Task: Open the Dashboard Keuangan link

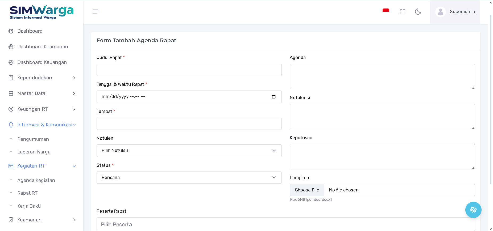Action: point(42,62)
